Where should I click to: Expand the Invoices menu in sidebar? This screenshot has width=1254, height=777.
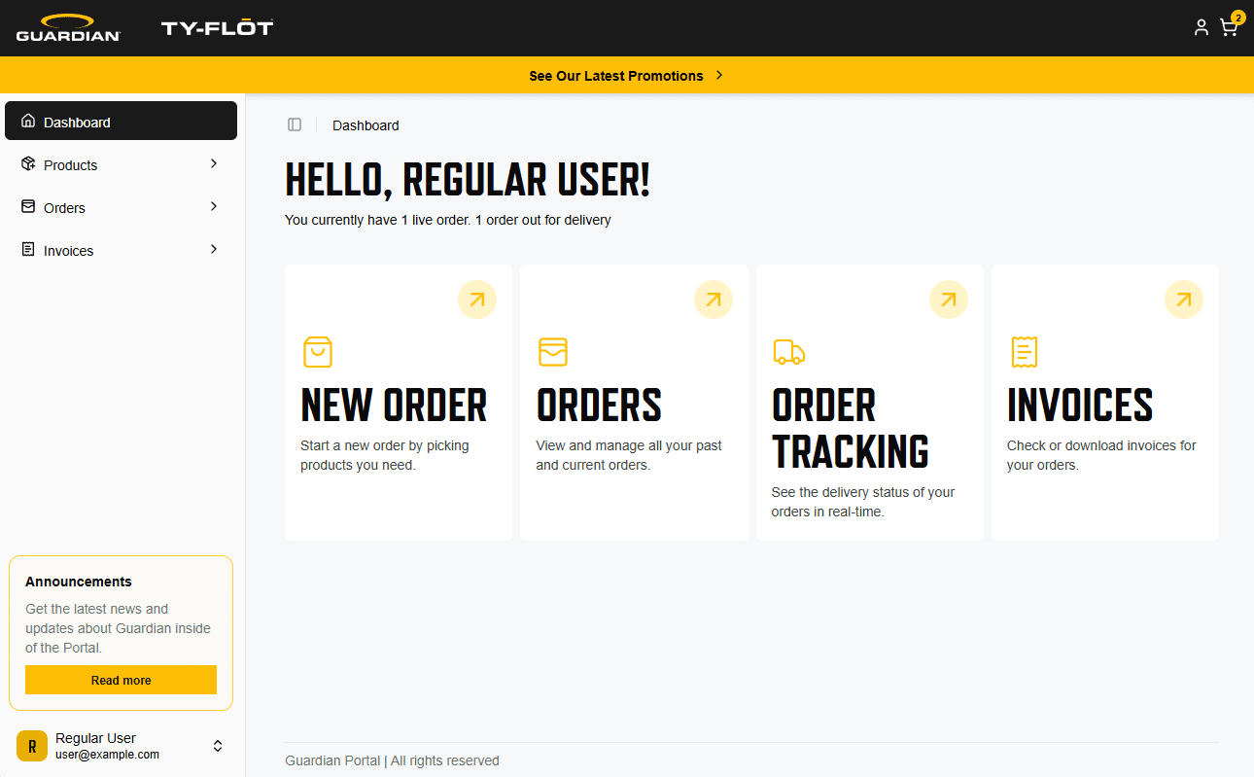121,250
